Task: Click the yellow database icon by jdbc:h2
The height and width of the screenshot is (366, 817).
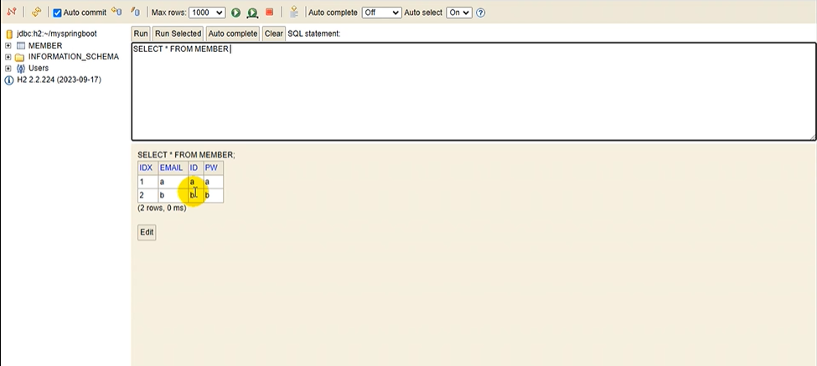Action: coord(9,34)
